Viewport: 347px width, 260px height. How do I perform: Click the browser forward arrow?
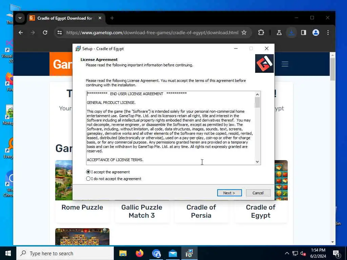click(x=33, y=33)
